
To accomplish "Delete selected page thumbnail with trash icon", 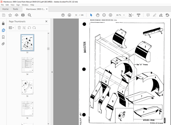I will point(19,27).
